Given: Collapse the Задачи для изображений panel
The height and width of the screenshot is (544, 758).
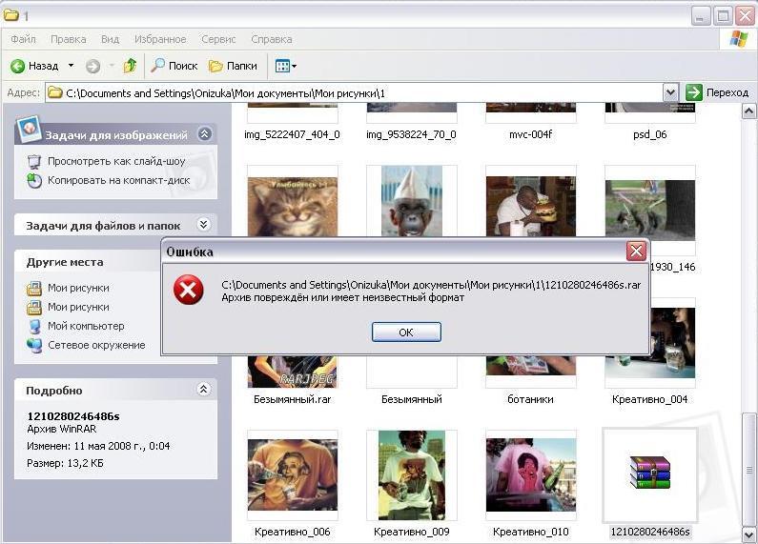Looking at the screenshot, I should [204, 134].
